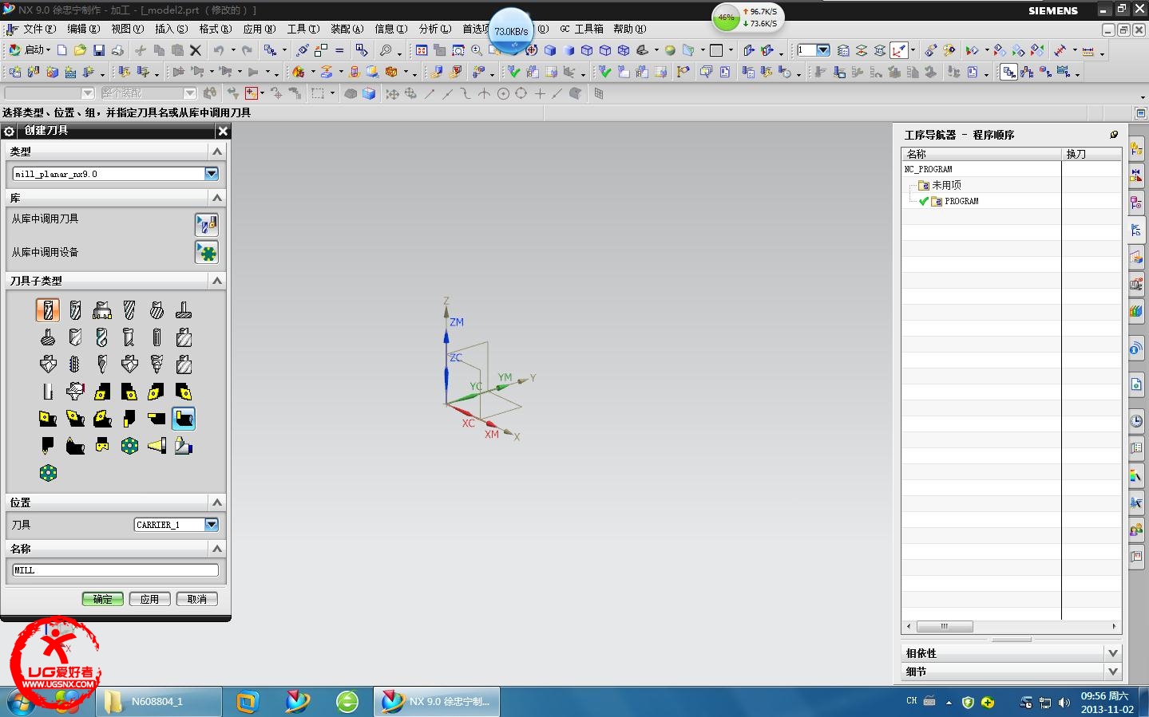Click the tool name field containing MILL

[116, 570]
